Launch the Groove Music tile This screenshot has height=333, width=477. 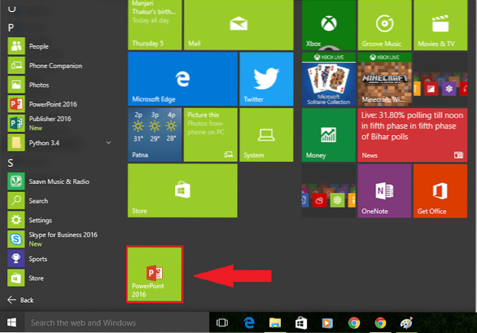coord(385,25)
